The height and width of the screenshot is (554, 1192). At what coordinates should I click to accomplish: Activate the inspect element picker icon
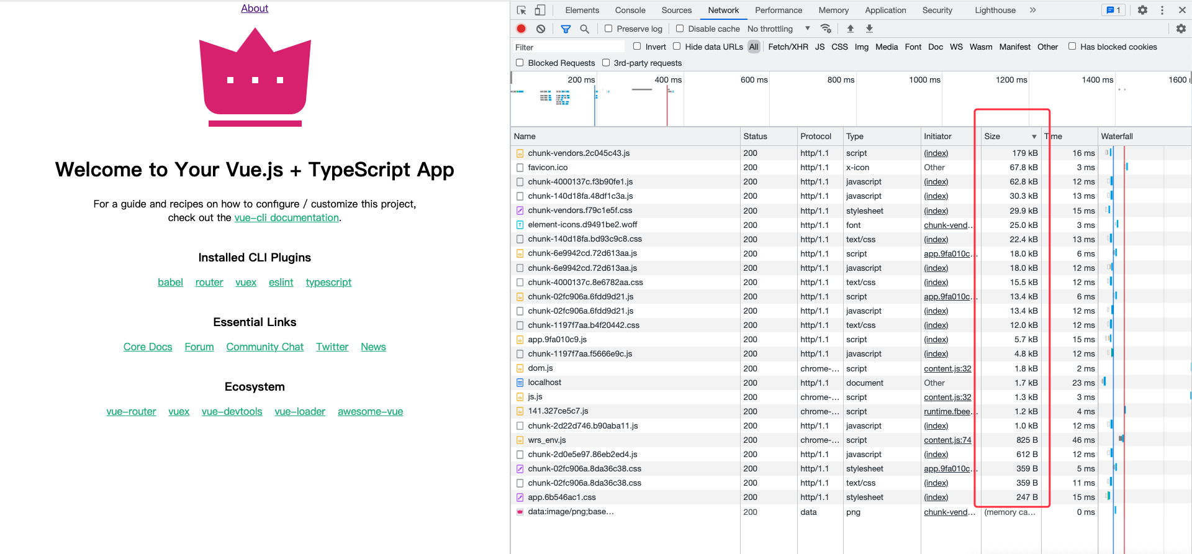click(521, 10)
